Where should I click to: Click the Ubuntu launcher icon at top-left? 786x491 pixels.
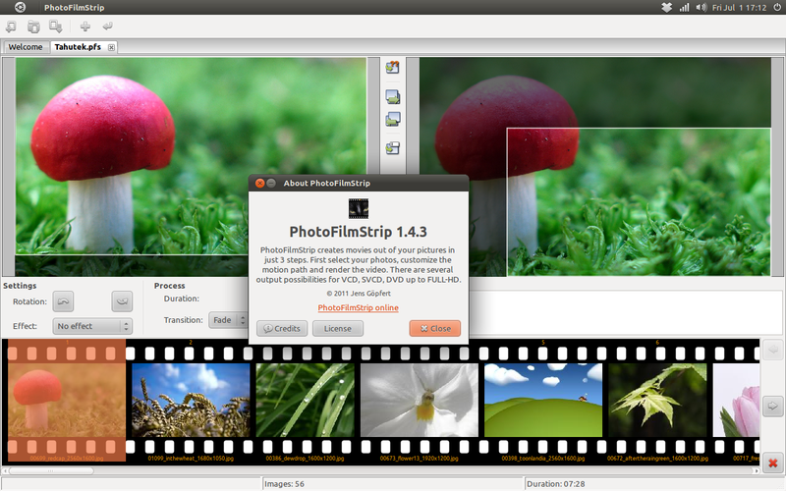(20, 7)
